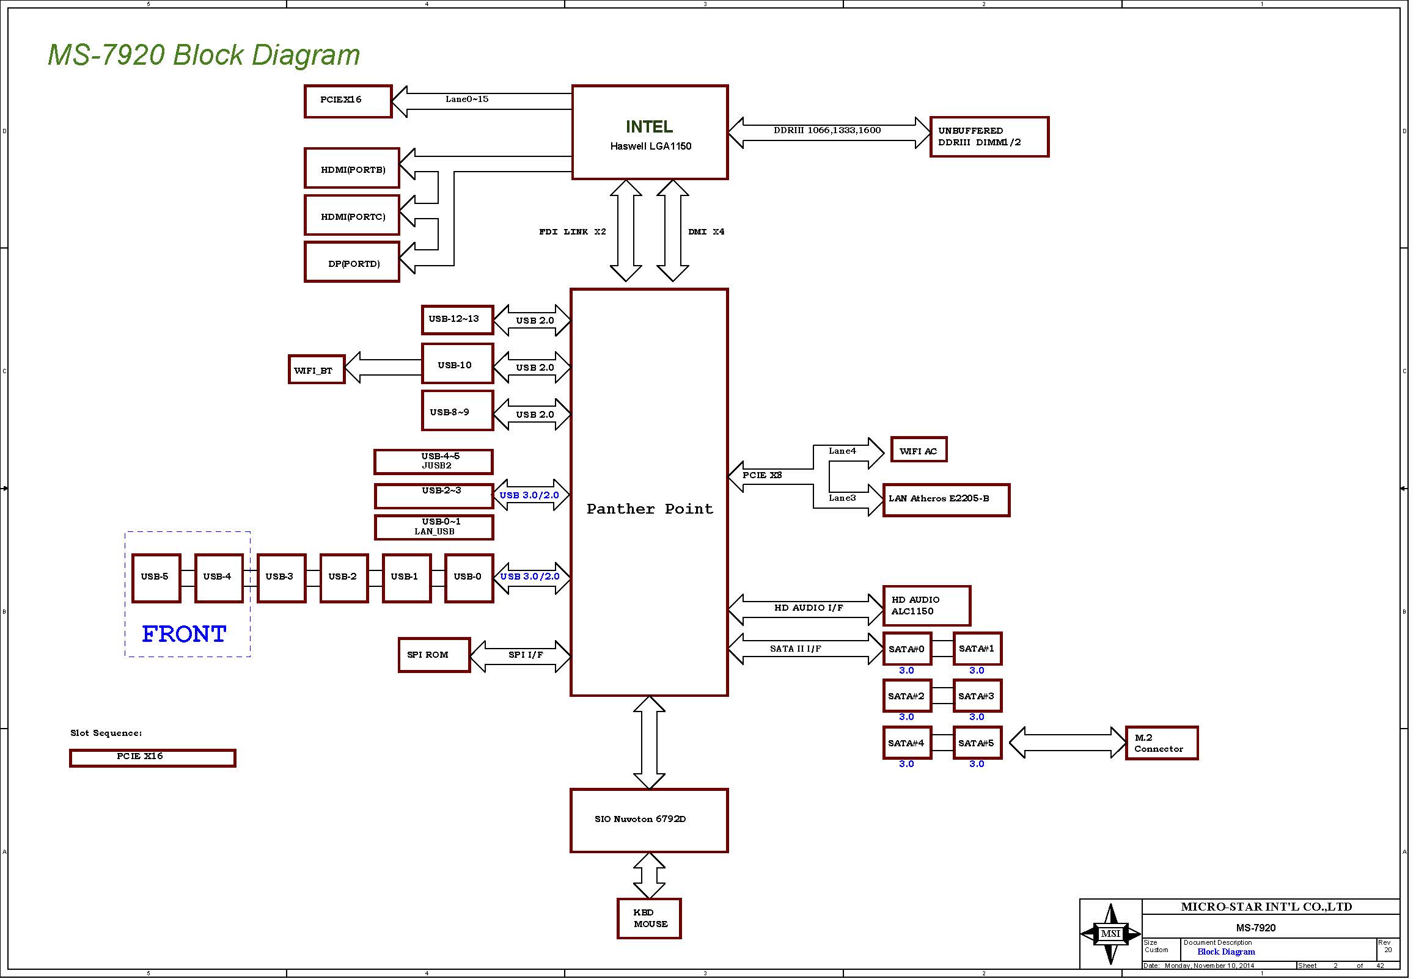The width and height of the screenshot is (1416, 979).
Task: Click the KBD MOUSE block
Action: [650, 919]
